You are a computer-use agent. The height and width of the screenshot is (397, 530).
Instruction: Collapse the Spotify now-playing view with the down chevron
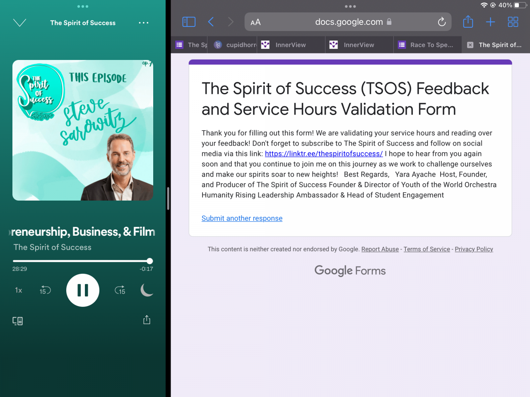point(19,23)
